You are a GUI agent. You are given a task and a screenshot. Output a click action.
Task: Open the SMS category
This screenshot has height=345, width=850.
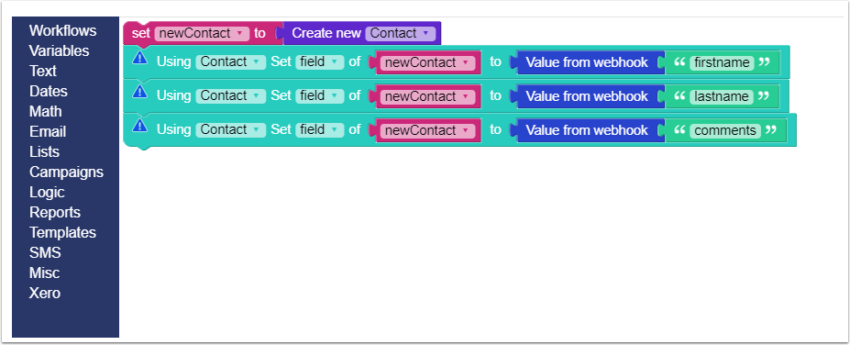click(45, 252)
